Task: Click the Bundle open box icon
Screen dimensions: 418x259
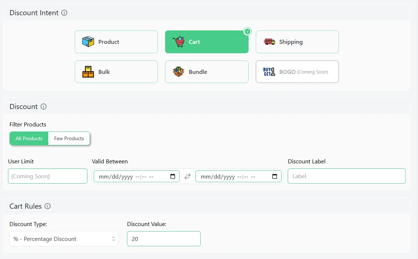Action: (179, 72)
